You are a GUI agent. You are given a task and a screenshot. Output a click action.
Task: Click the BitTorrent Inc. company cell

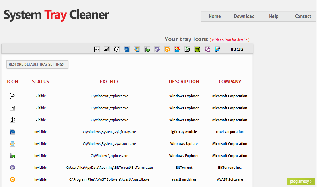230,168
